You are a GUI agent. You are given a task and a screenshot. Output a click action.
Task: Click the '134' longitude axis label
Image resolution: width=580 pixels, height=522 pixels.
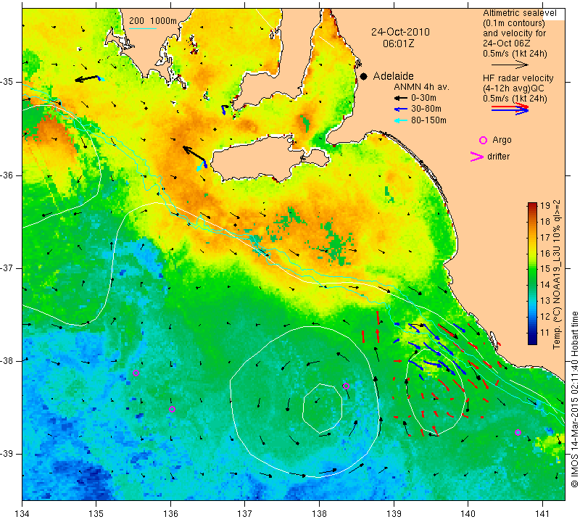22,513
